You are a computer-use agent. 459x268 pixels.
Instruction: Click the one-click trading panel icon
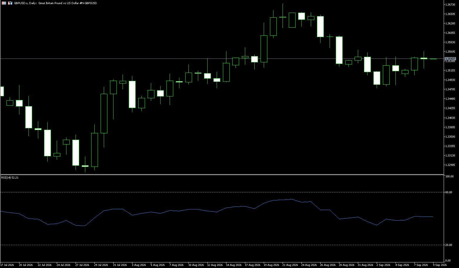(10, 3)
